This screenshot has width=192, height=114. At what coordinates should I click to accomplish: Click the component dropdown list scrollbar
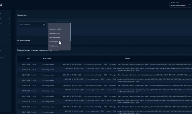click(x=70, y=32)
